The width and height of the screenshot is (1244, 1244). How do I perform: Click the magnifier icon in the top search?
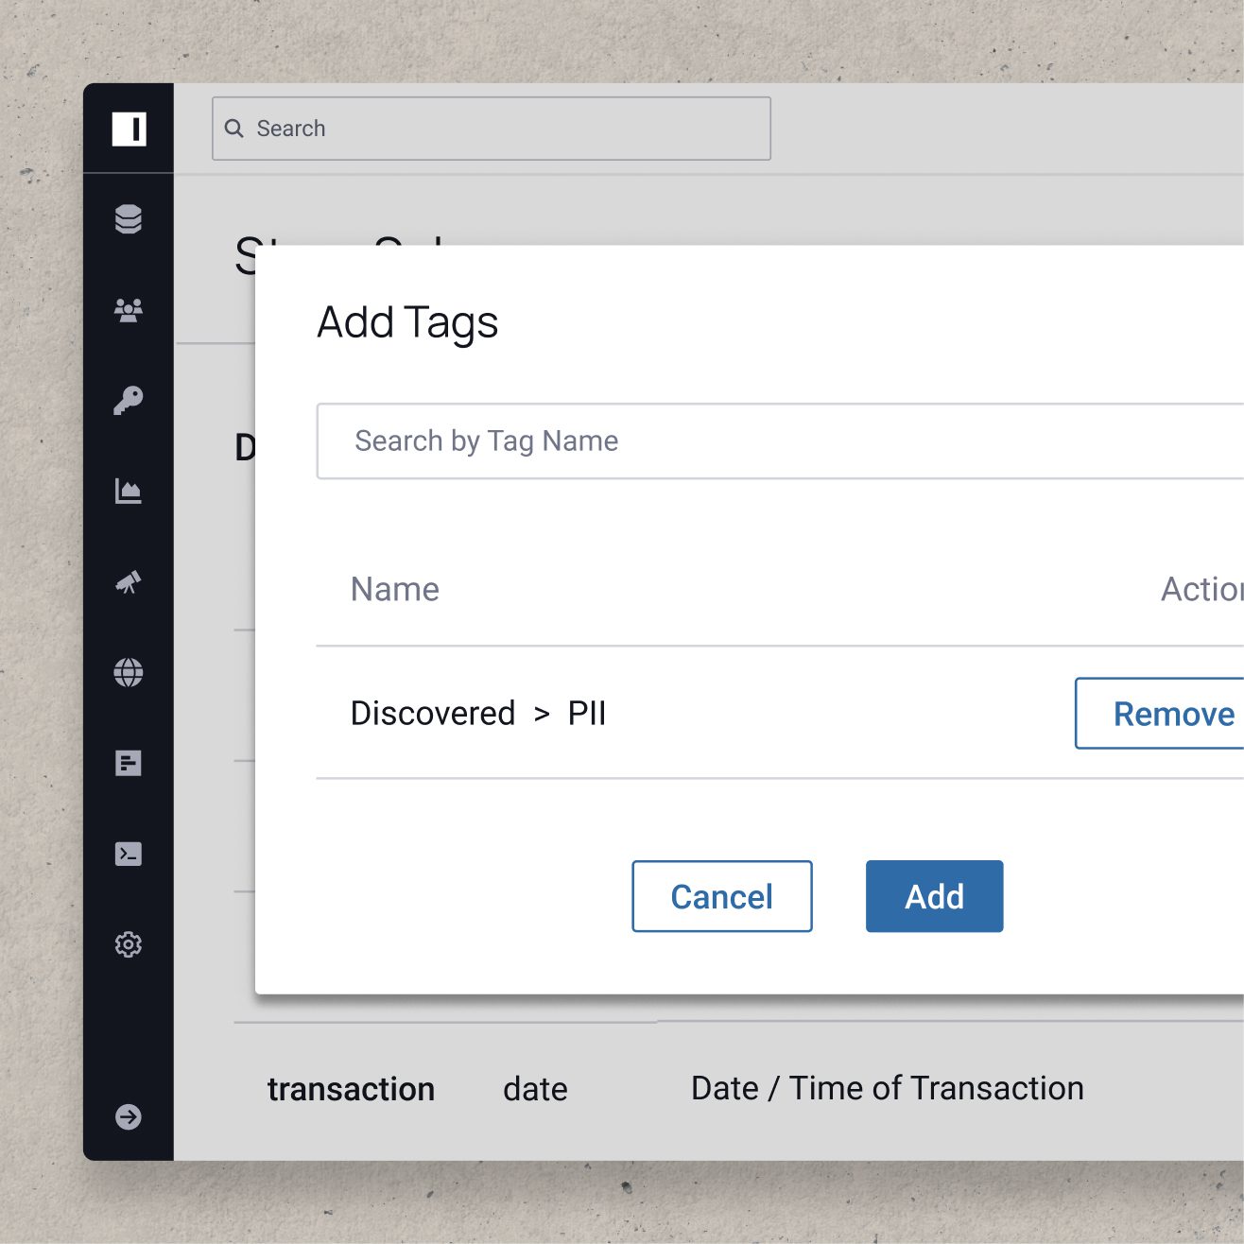[x=234, y=129]
